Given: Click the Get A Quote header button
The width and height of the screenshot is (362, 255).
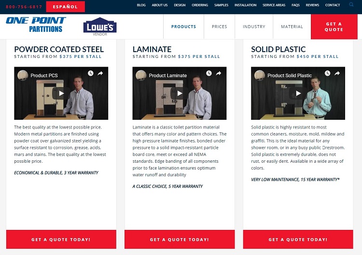Looking at the screenshot, I should pos(334,27).
